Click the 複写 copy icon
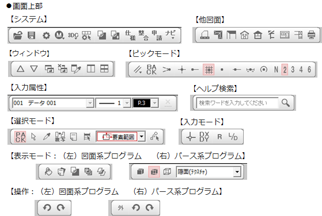 (60, 137)
